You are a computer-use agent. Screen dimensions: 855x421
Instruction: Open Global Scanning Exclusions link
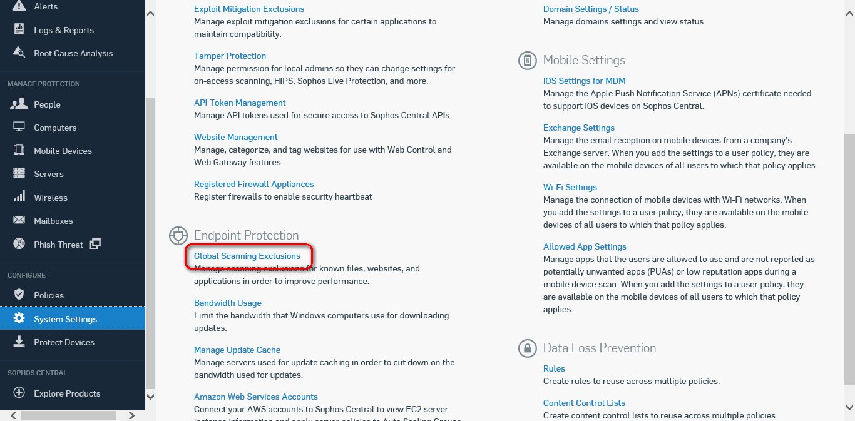tap(247, 256)
